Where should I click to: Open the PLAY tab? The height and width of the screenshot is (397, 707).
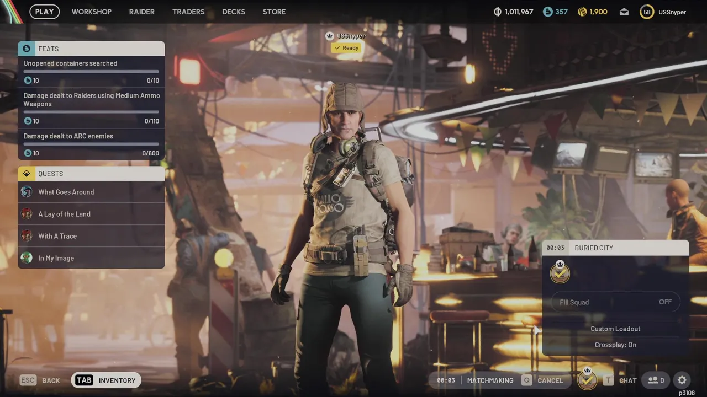click(44, 12)
